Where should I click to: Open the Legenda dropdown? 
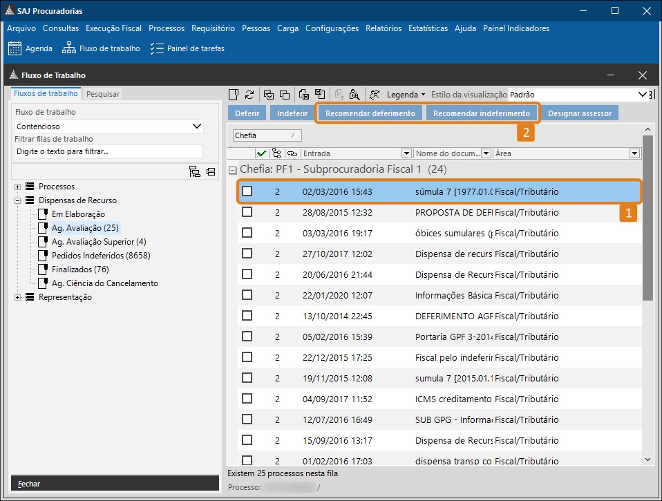(x=406, y=95)
